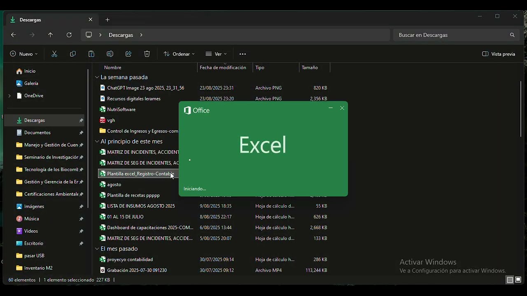
Task: Click the search magnifier icon
Action: click(512, 35)
